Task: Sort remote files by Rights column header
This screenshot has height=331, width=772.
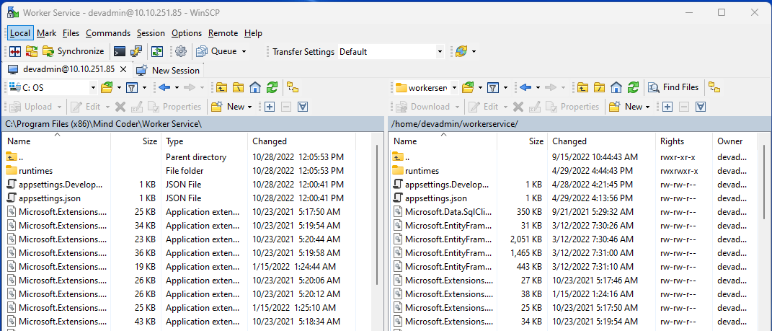Action: [x=684, y=141]
